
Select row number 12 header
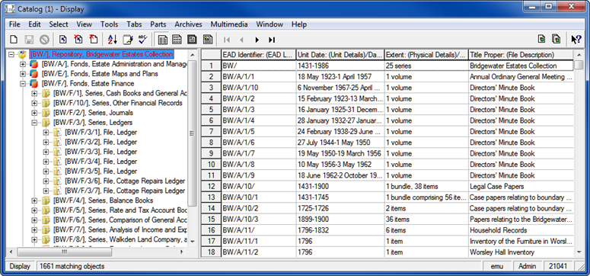pos(211,186)
